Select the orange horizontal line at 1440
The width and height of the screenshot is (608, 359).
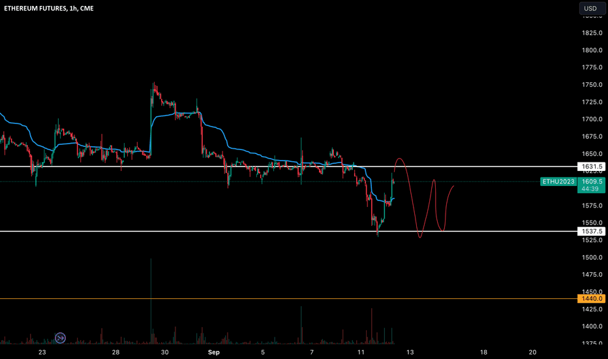point(288,298)
